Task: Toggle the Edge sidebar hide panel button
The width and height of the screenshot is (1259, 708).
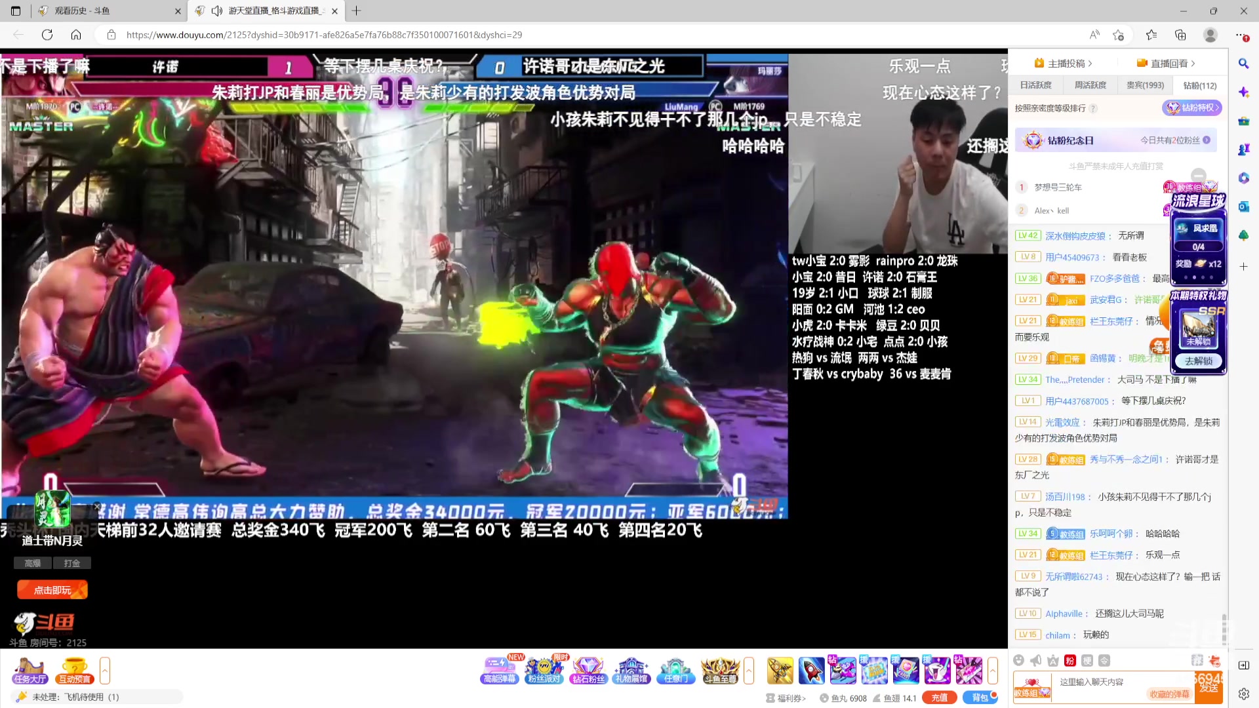Action: tap(1243, 665)
